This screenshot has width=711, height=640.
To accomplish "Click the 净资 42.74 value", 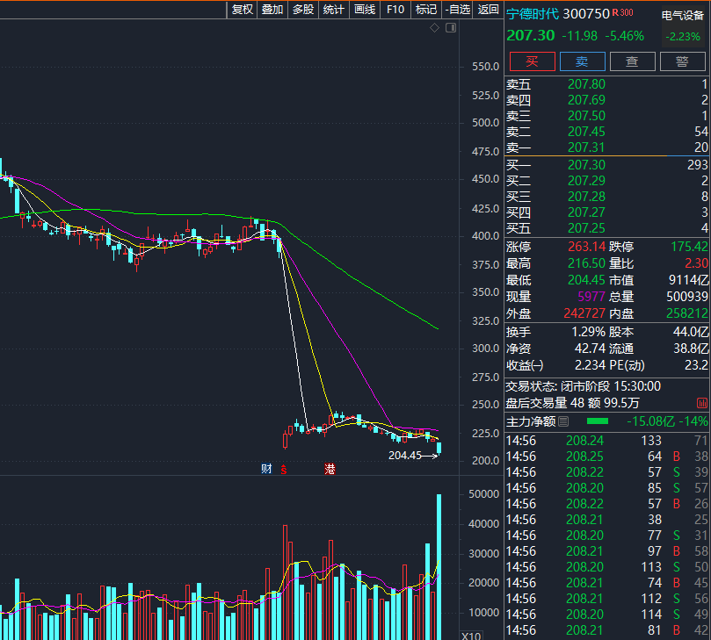I will click(590, 349).
